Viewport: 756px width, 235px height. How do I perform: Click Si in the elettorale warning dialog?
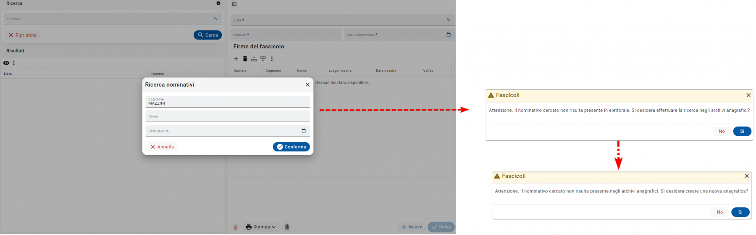tap(742, 131)
